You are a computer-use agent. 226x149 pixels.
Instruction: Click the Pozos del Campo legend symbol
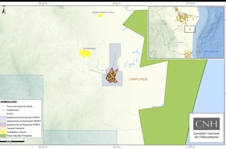[3, 106]
